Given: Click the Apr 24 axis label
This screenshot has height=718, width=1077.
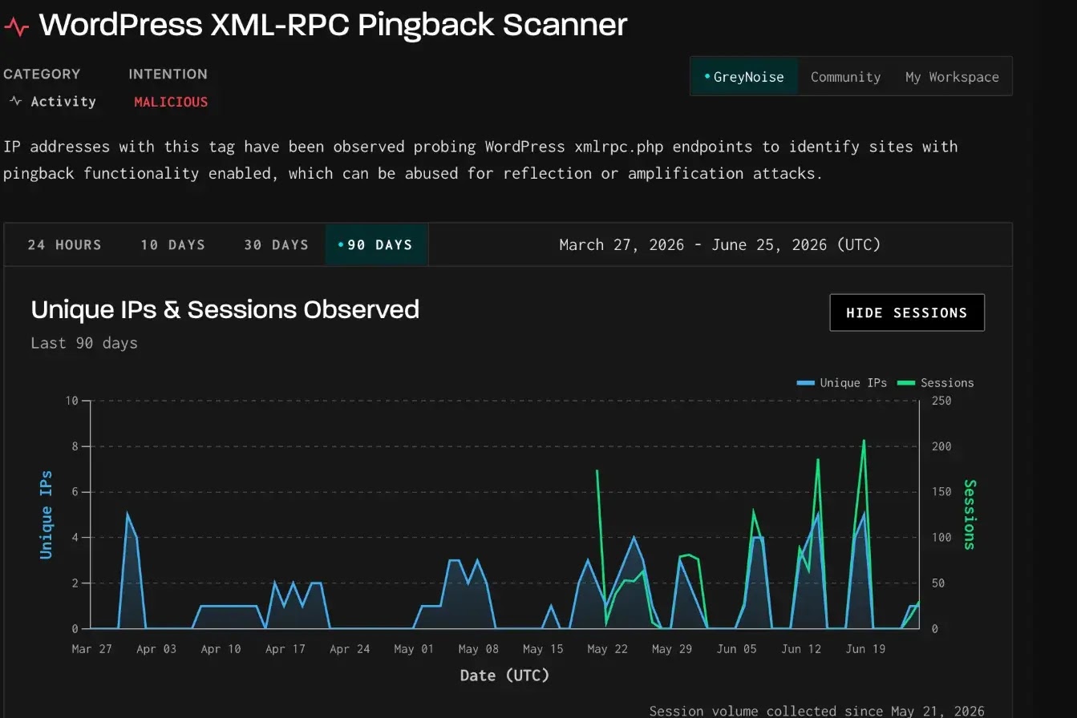Looking at the screenshot, I should click(x=350, y=649).
